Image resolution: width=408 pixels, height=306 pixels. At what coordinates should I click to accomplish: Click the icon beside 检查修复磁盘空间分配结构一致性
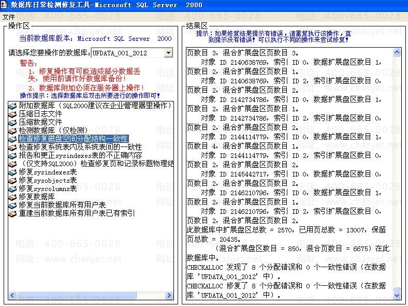coord(12,139)
